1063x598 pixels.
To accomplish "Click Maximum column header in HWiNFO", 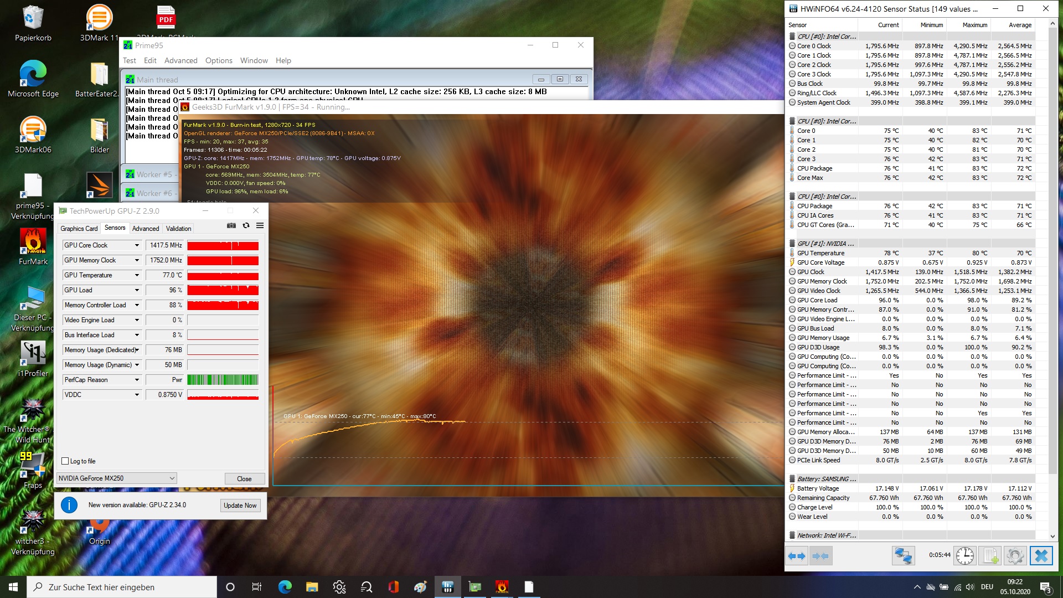I will [x=968, y=25].
